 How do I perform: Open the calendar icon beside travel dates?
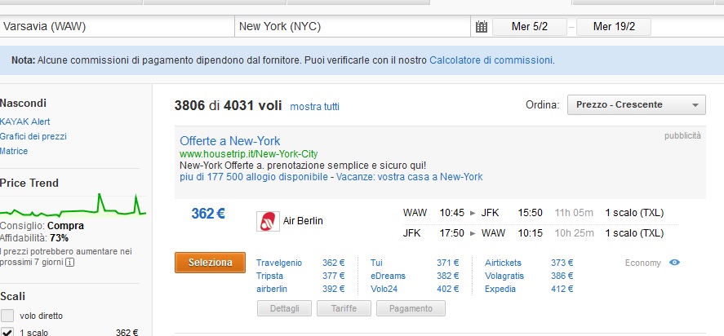pyautogui.click(x=481, y=27)
